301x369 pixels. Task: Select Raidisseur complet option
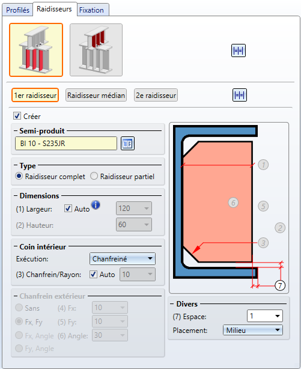point(19,176)
